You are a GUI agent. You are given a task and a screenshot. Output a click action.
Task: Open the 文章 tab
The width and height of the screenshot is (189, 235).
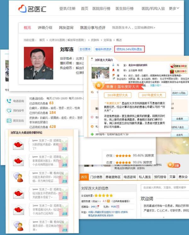pyautogui.click(x=172, y=177)
